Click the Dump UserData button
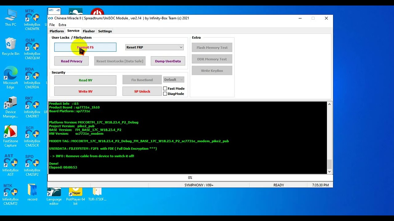This screenshot has height=221, width=394. point(168,61)
